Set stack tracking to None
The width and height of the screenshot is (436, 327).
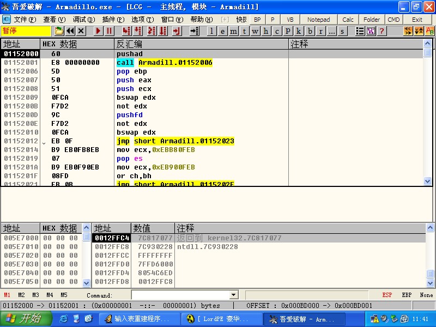pos(426,295)
